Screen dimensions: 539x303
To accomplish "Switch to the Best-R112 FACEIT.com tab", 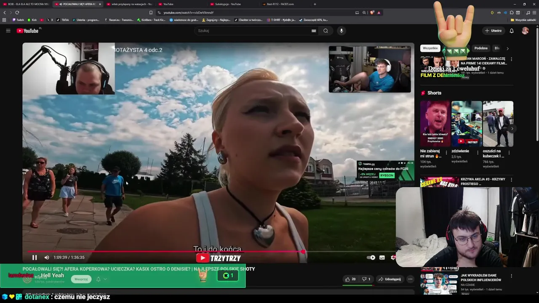I will pos(281,4).
